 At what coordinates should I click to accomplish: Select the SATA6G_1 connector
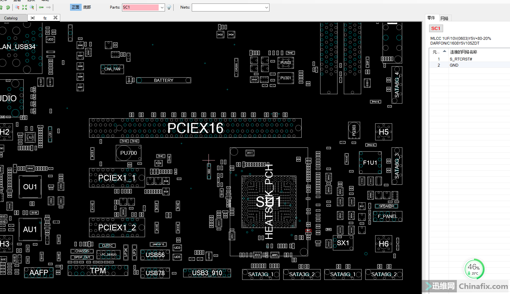(x=343, y=274)
